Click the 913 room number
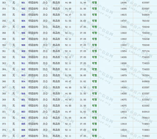 (x=23, y=75)
